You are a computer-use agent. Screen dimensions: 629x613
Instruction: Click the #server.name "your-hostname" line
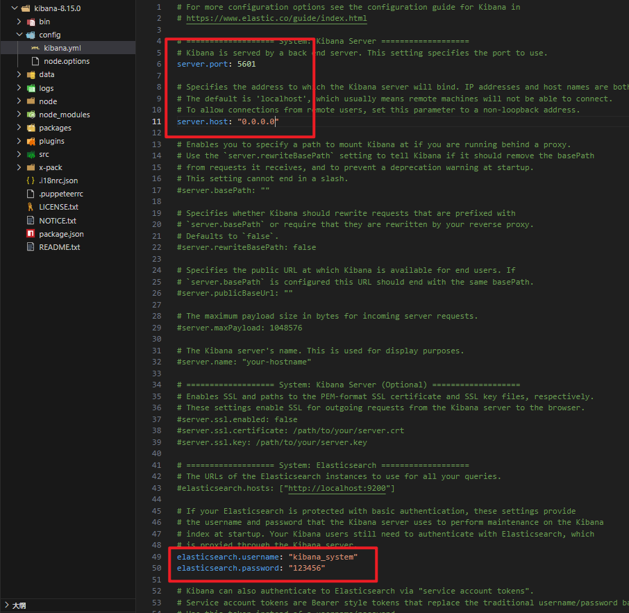point(244,362)
